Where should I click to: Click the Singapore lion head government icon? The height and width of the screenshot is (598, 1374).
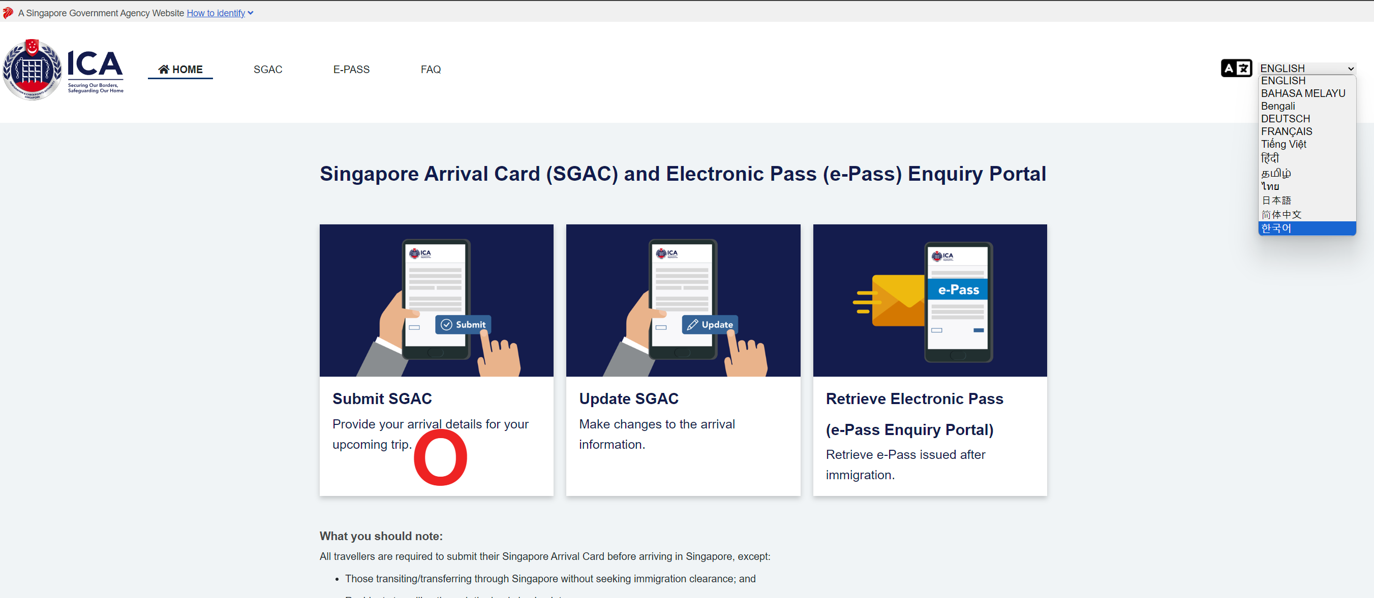pos(8,13)
